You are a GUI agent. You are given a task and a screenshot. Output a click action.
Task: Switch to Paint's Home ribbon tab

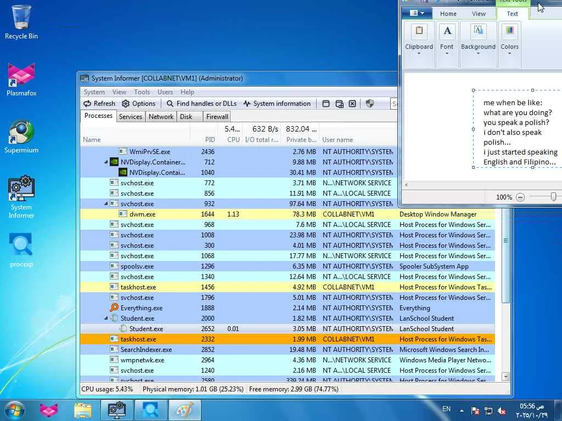[x=448, y=14]
